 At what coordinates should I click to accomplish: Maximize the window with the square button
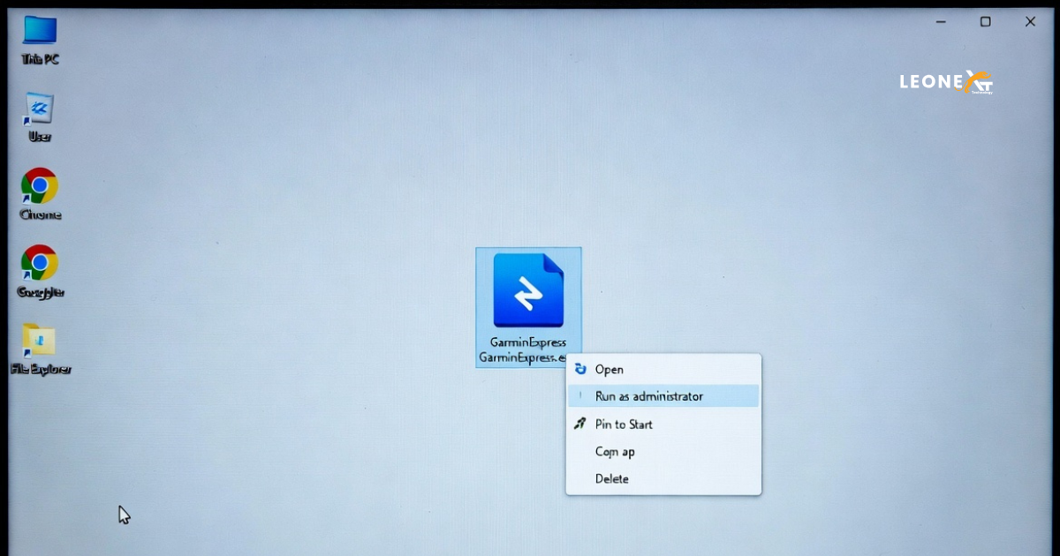coord(985,22)
